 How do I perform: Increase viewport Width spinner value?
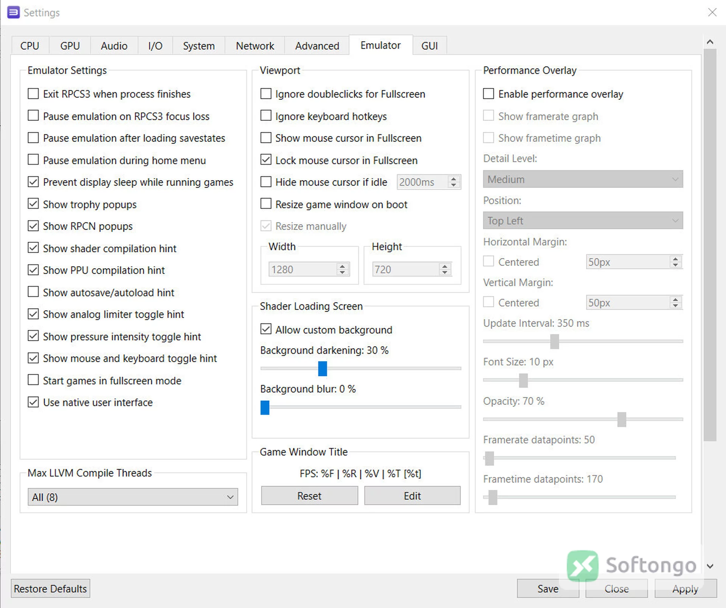[x=342, y=267]
